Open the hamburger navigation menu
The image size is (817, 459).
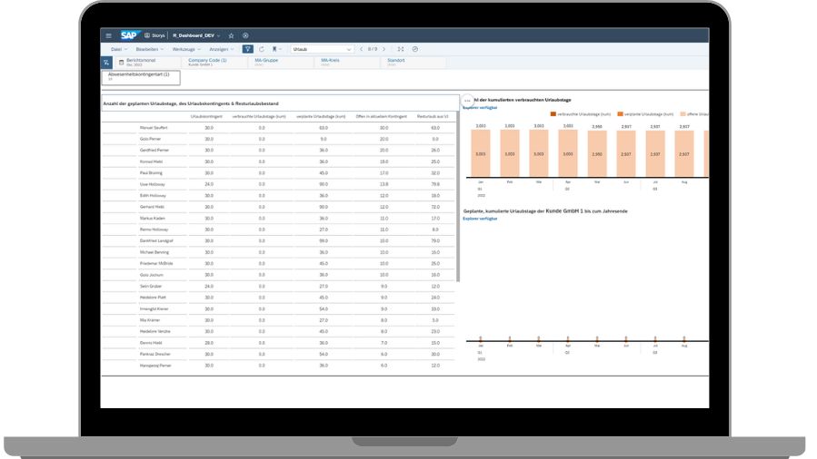(x=109, y=35)
